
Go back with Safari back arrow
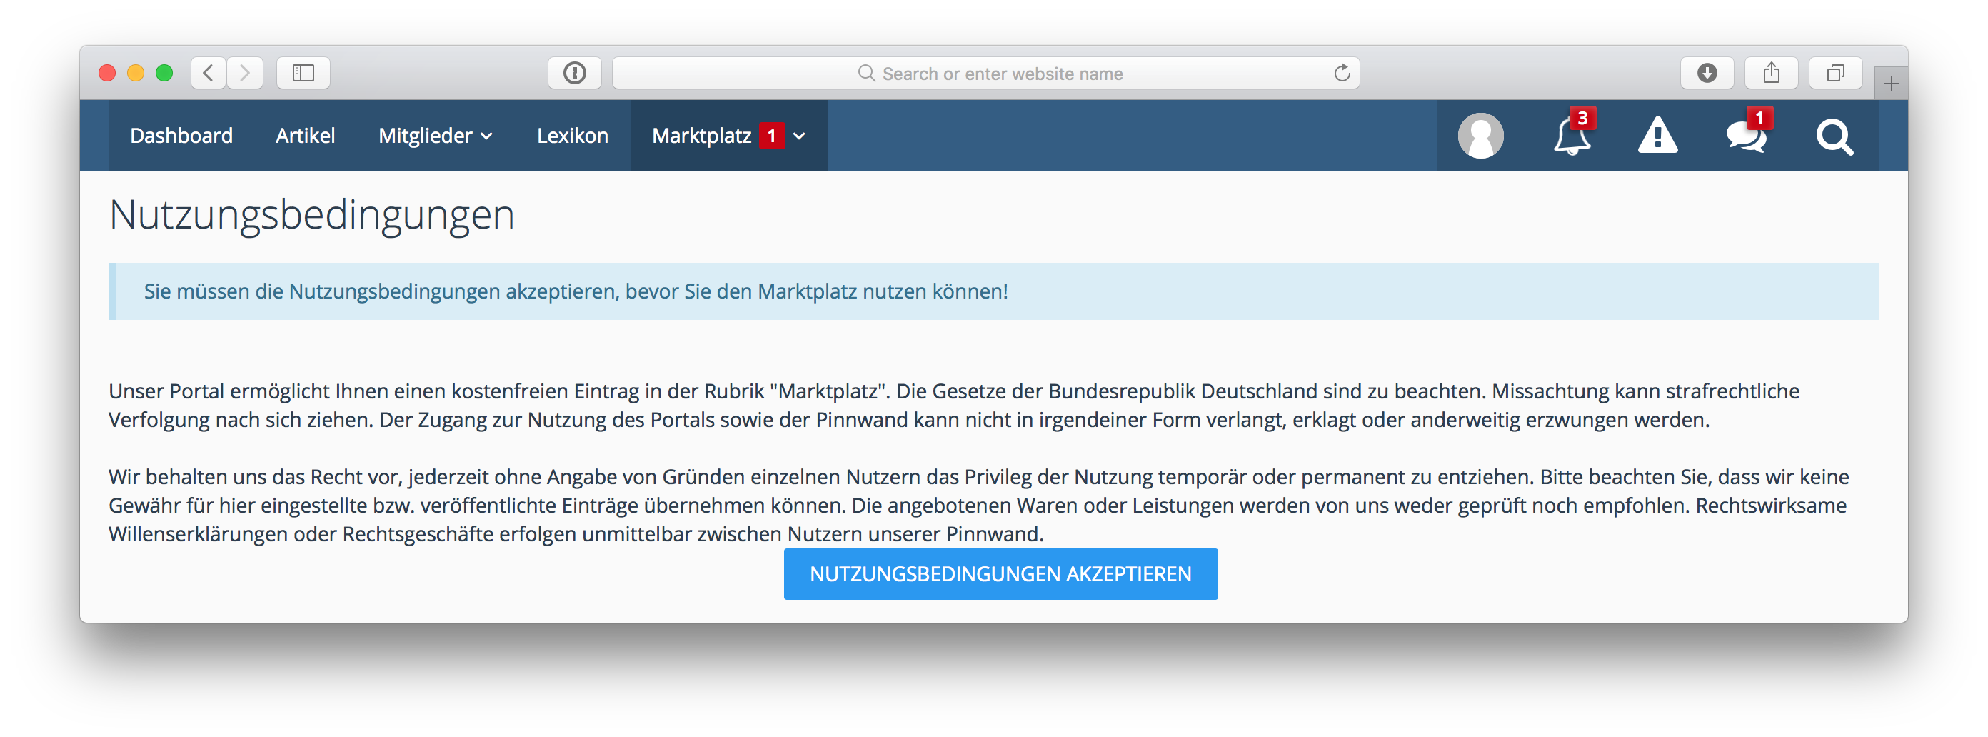click(x=209, y=73)
